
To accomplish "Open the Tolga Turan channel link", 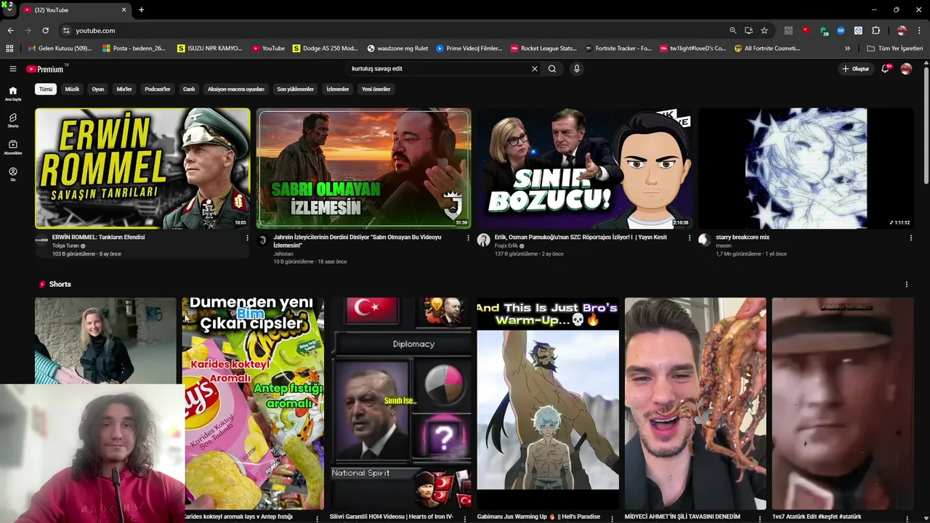I will click(x=65, y=246).
